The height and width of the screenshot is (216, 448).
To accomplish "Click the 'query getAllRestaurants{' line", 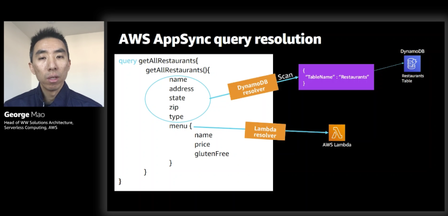I will click(x=158, y=61).
